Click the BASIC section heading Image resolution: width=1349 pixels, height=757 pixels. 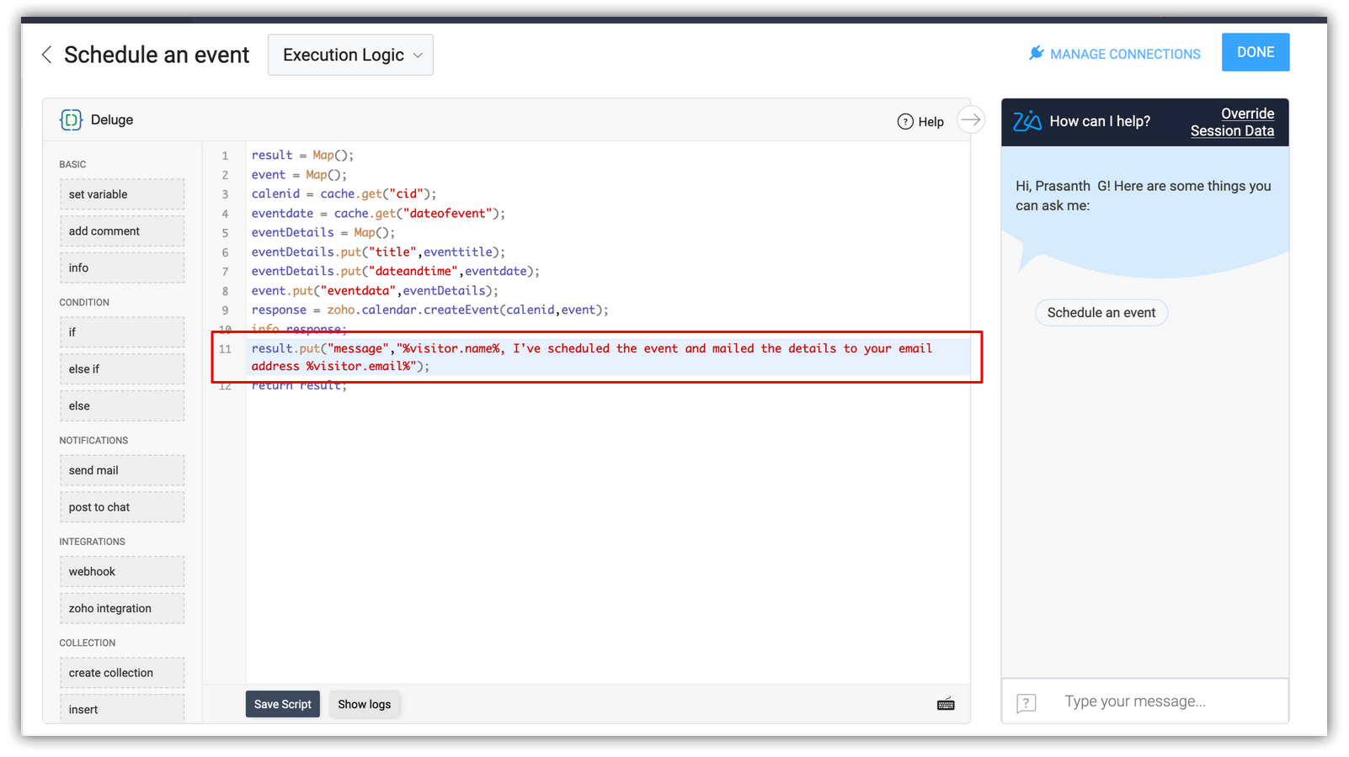click(72, 164)
